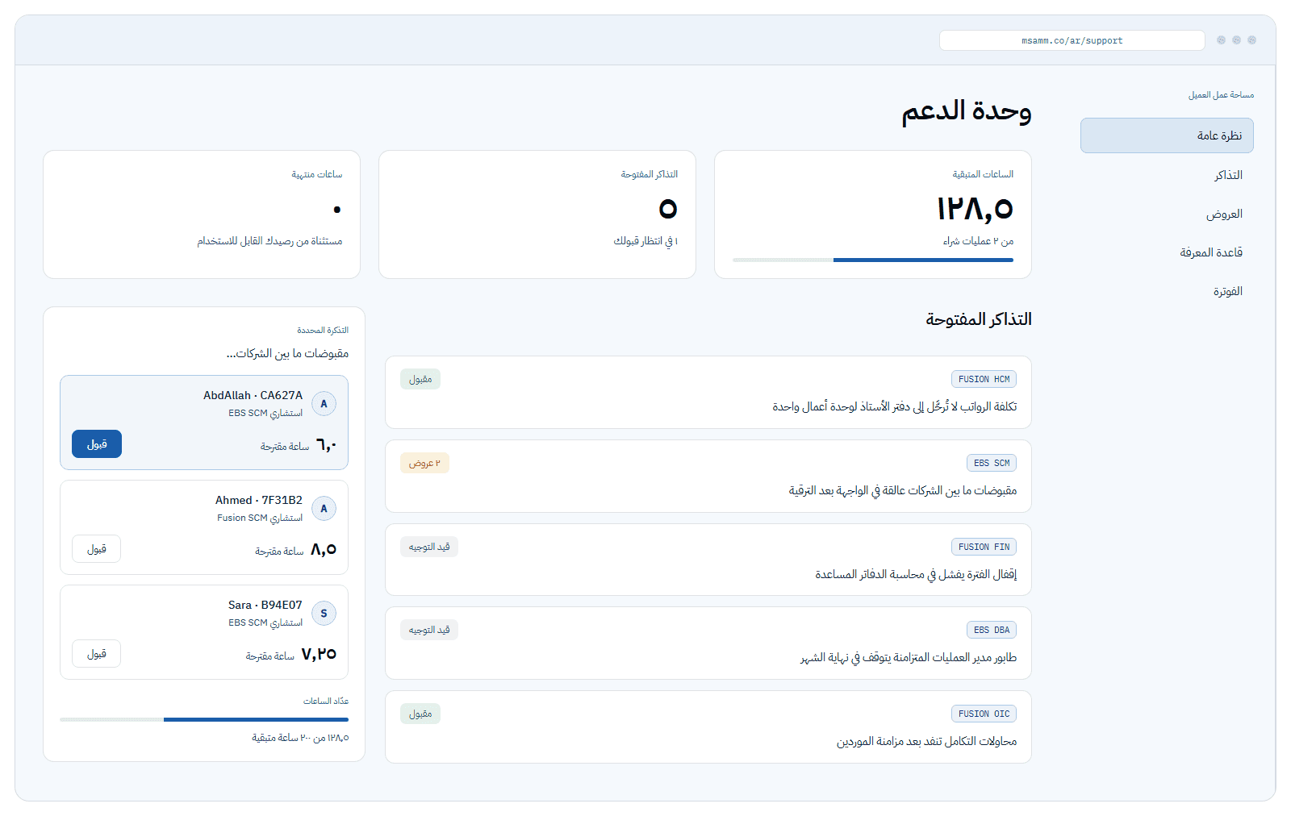The image size is (1291, 816).
Task: Open the نظرة عامة sidebar item
Action: point(1167,135)
